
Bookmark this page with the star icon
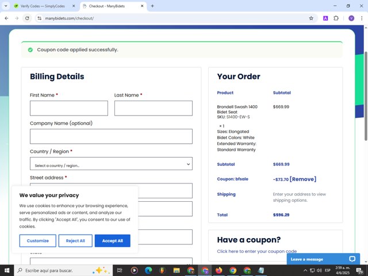click(311, 18)
